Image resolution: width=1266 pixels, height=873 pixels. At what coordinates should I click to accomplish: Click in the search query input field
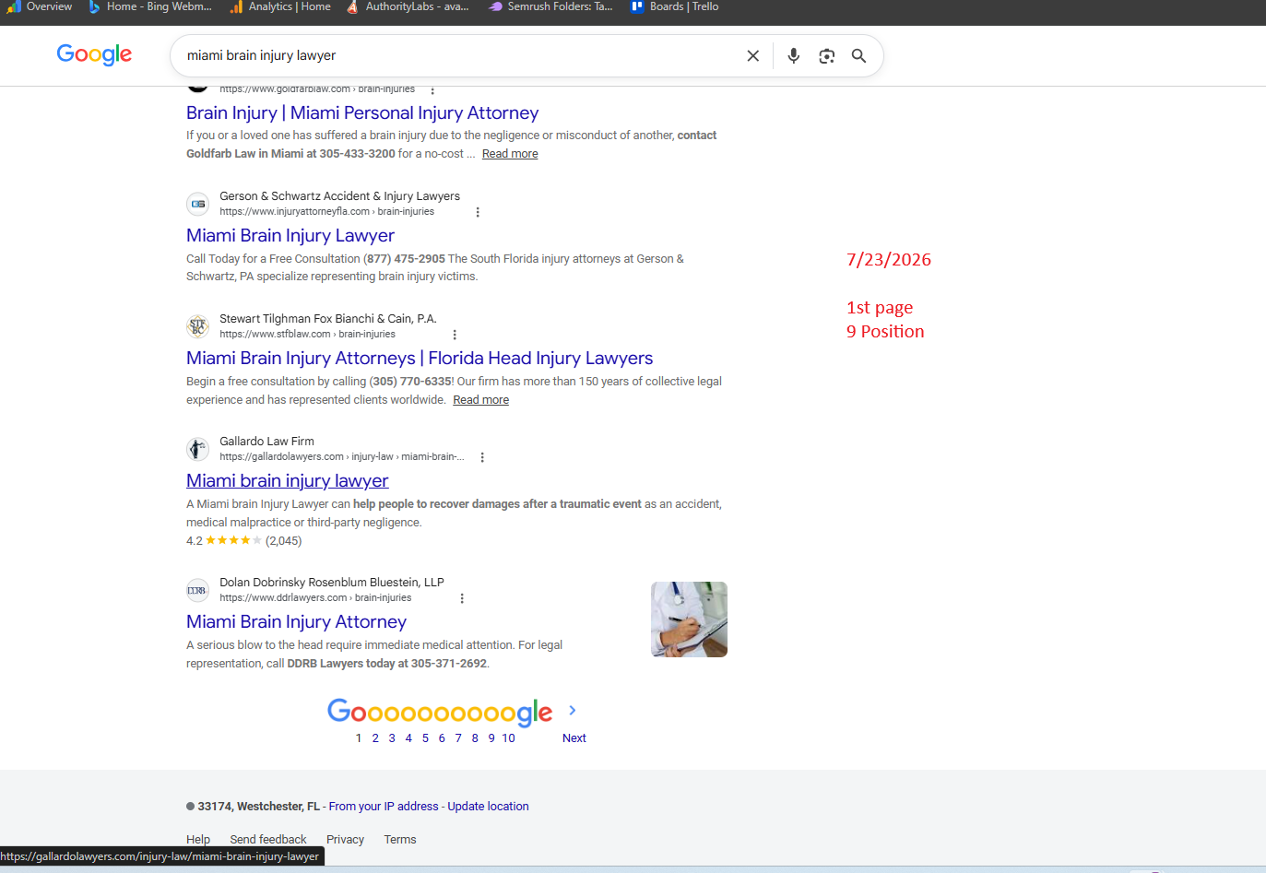click(x=456, y=56)
